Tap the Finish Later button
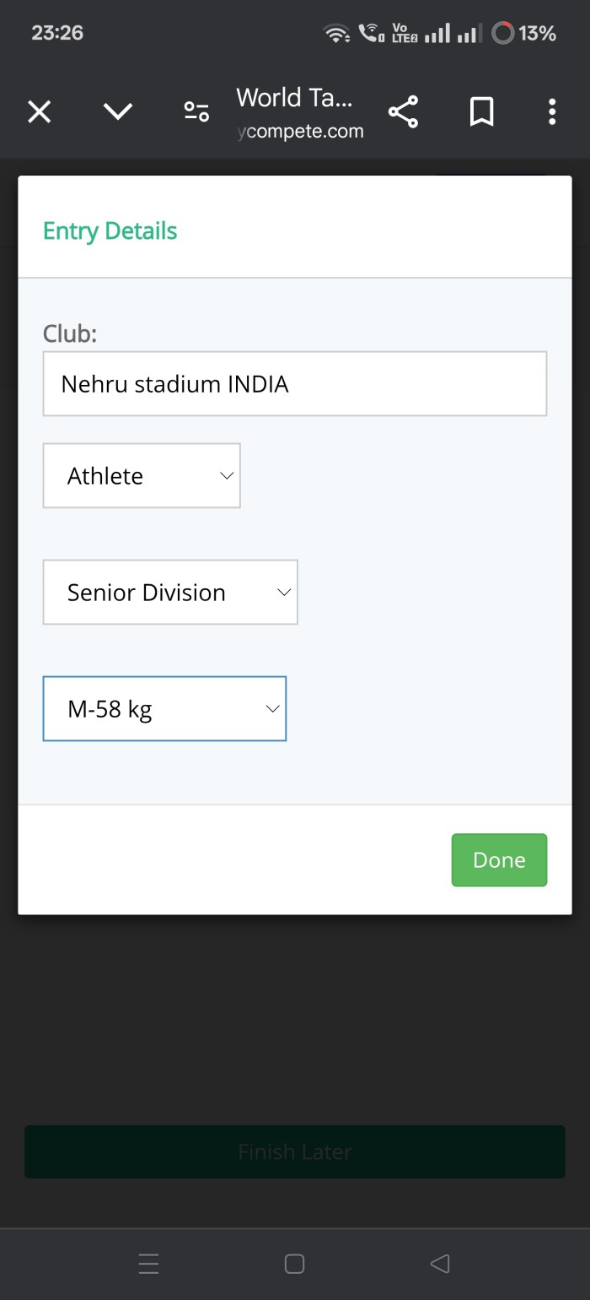 coord(295,1151)
